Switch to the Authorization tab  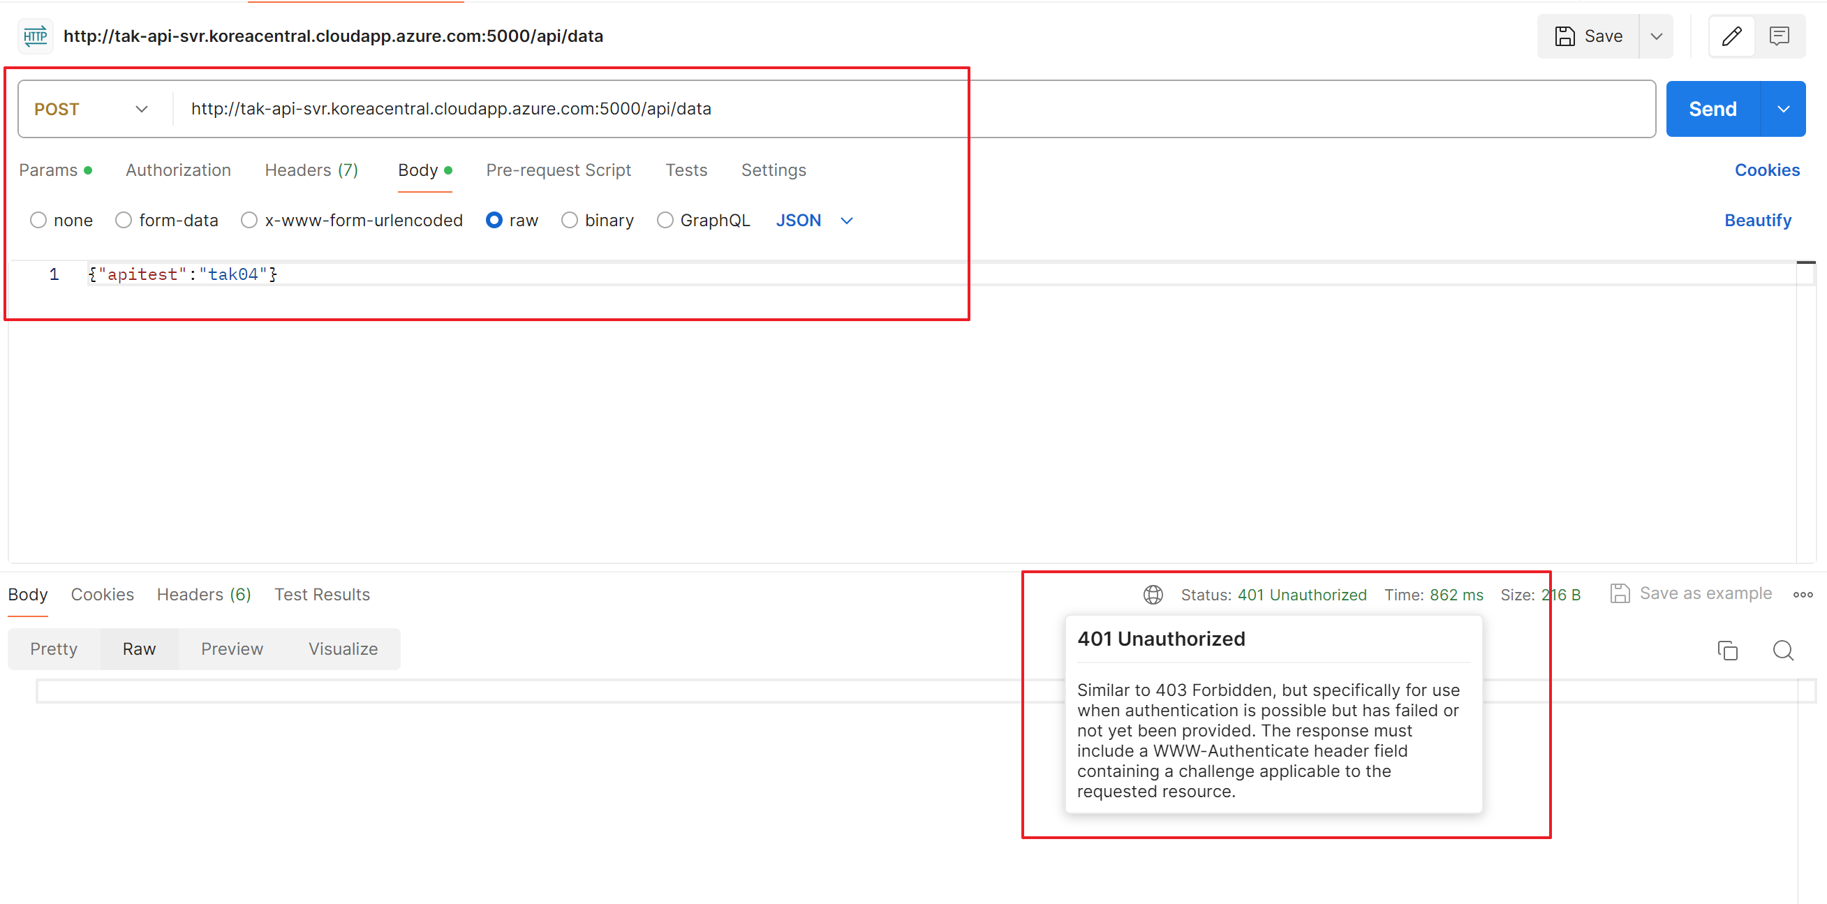coord(178,170)
